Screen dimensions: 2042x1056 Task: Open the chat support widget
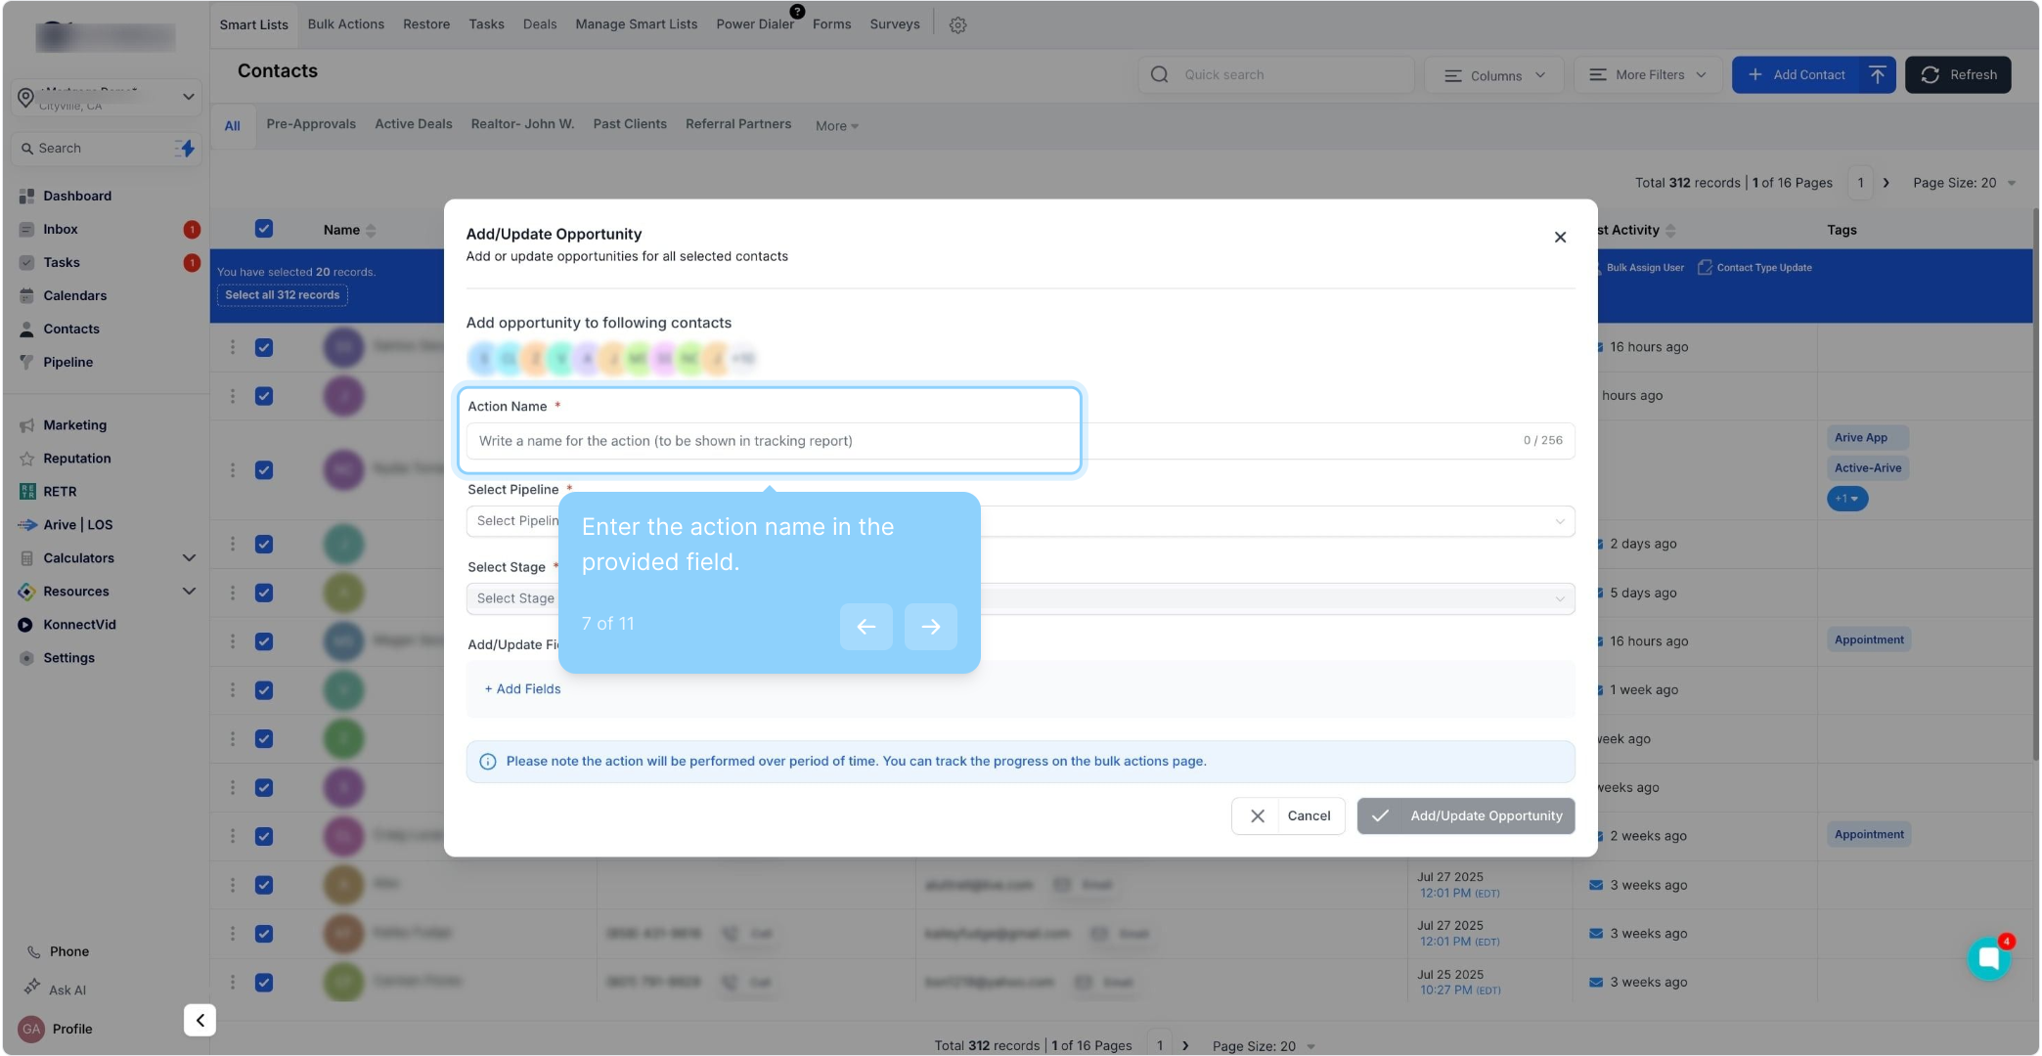click(1988, 958)
